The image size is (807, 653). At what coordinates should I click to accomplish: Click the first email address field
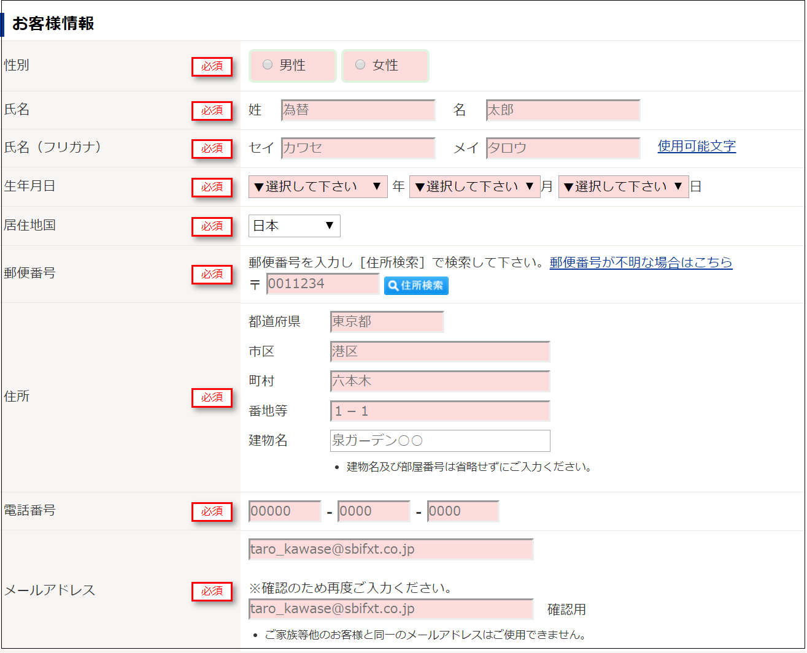pos(391,549)
